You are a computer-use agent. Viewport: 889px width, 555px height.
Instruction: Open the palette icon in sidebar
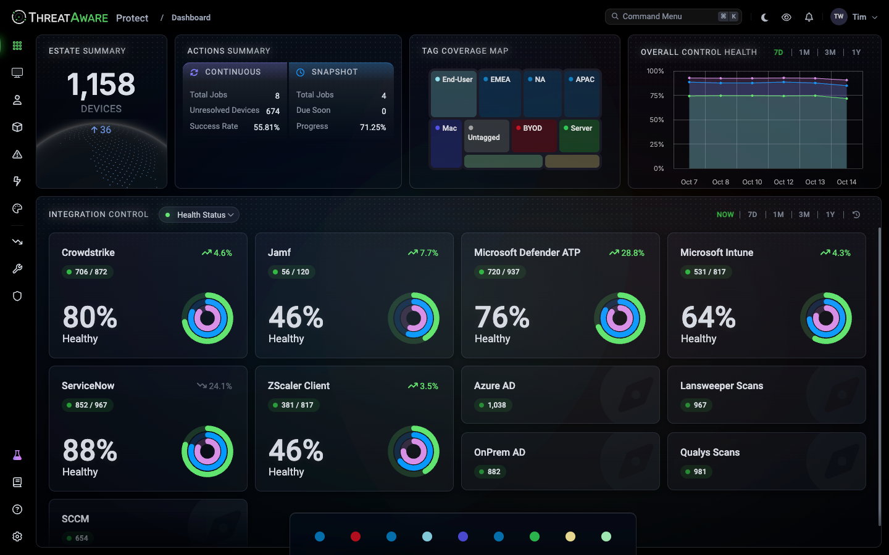tap(17, 208)
